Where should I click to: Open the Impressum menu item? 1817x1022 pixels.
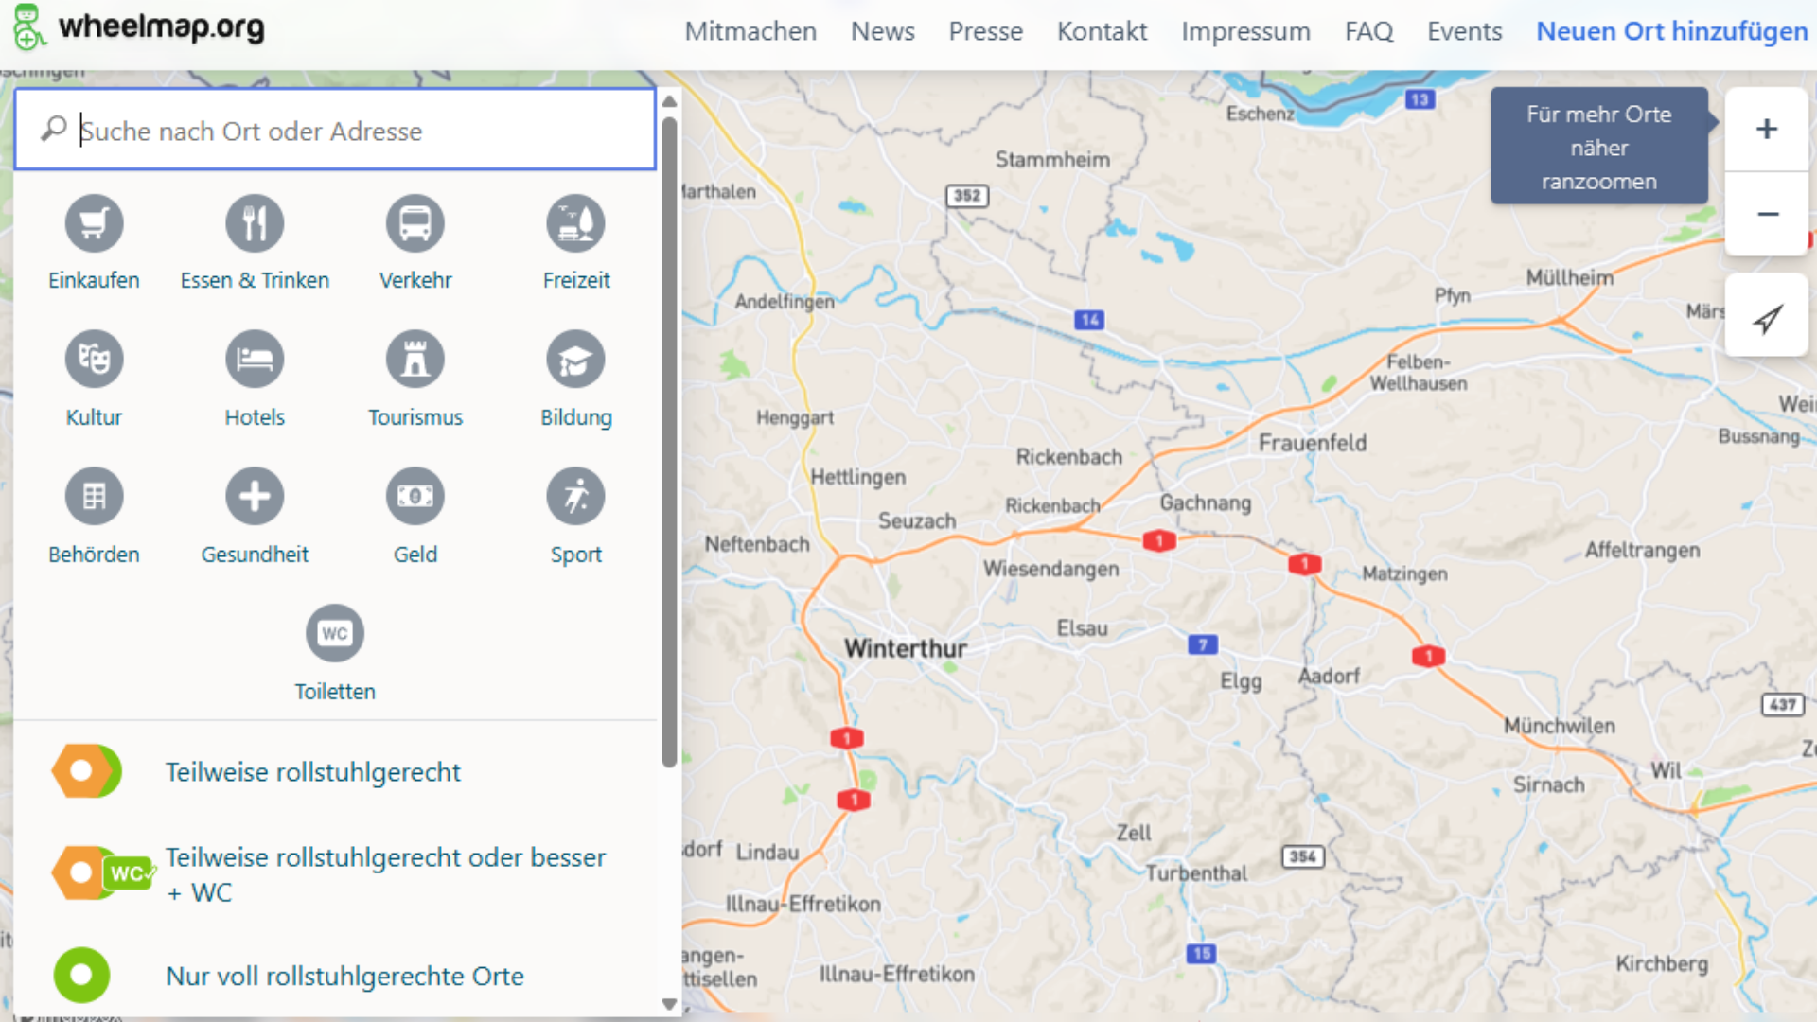(1245, 31)
